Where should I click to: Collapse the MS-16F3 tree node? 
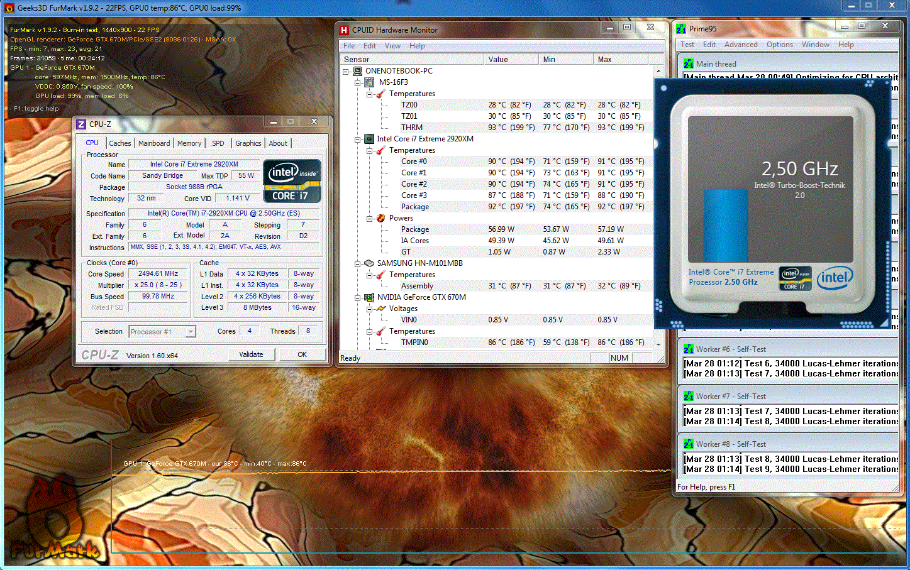358,82
